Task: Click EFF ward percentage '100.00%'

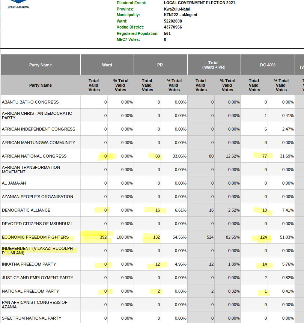Action: pyautogui.click(x=125, y=237)
